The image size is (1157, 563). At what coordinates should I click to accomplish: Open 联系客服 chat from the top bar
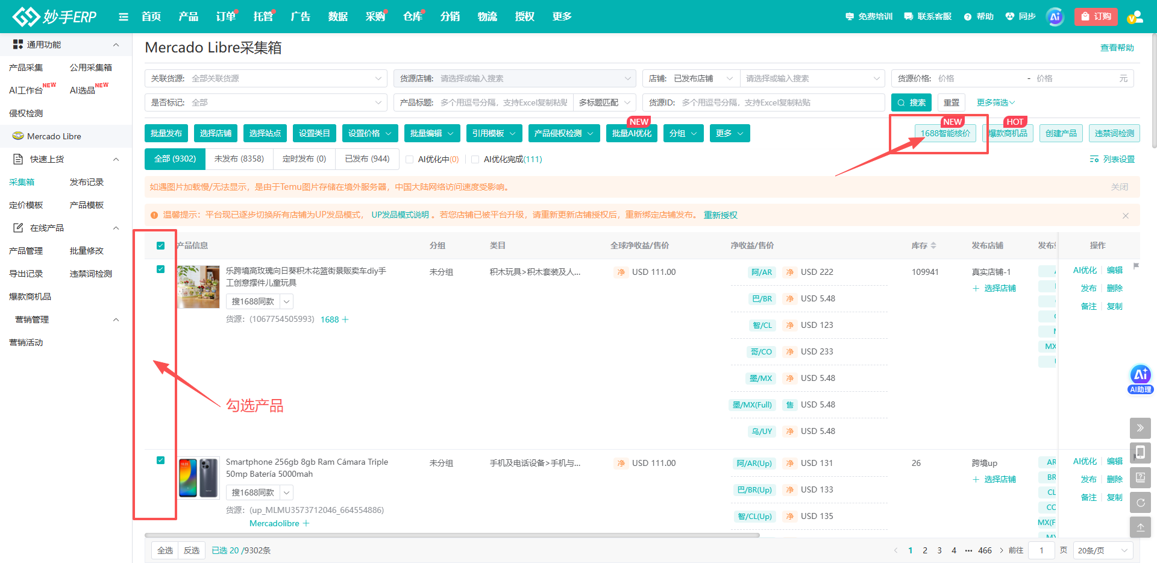928,16
